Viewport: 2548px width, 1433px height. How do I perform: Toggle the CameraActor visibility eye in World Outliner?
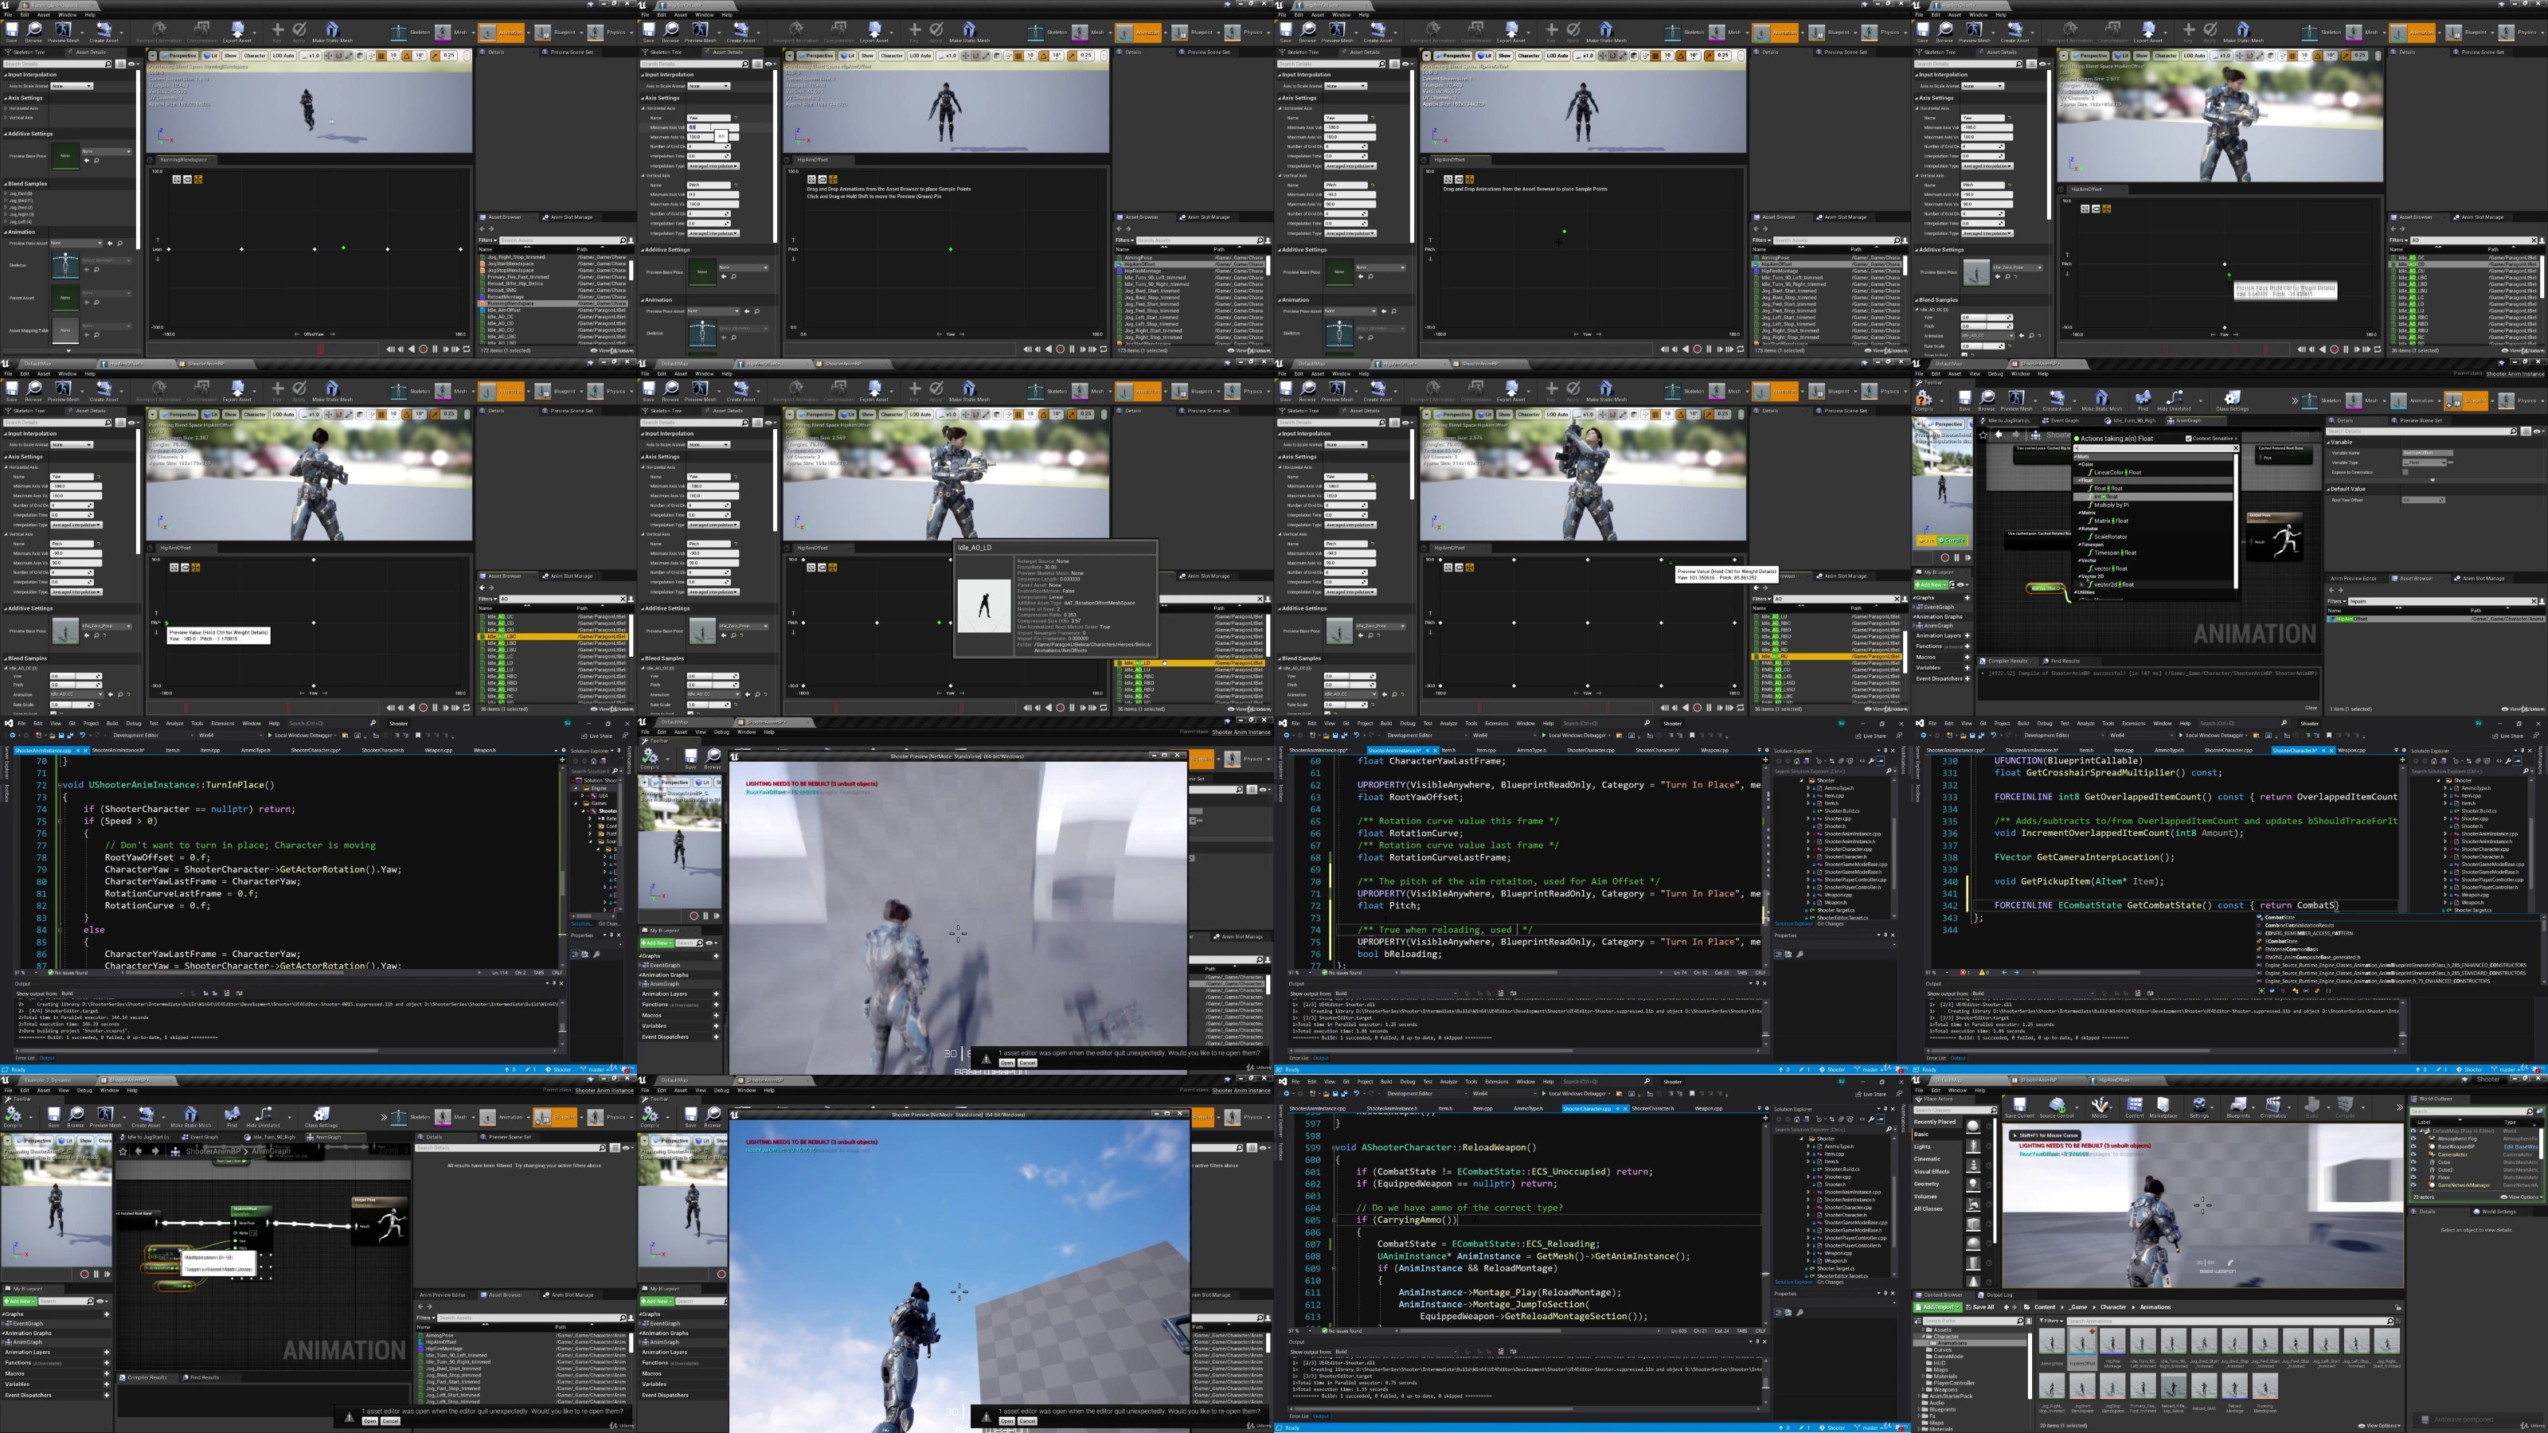point(2413,1155)
